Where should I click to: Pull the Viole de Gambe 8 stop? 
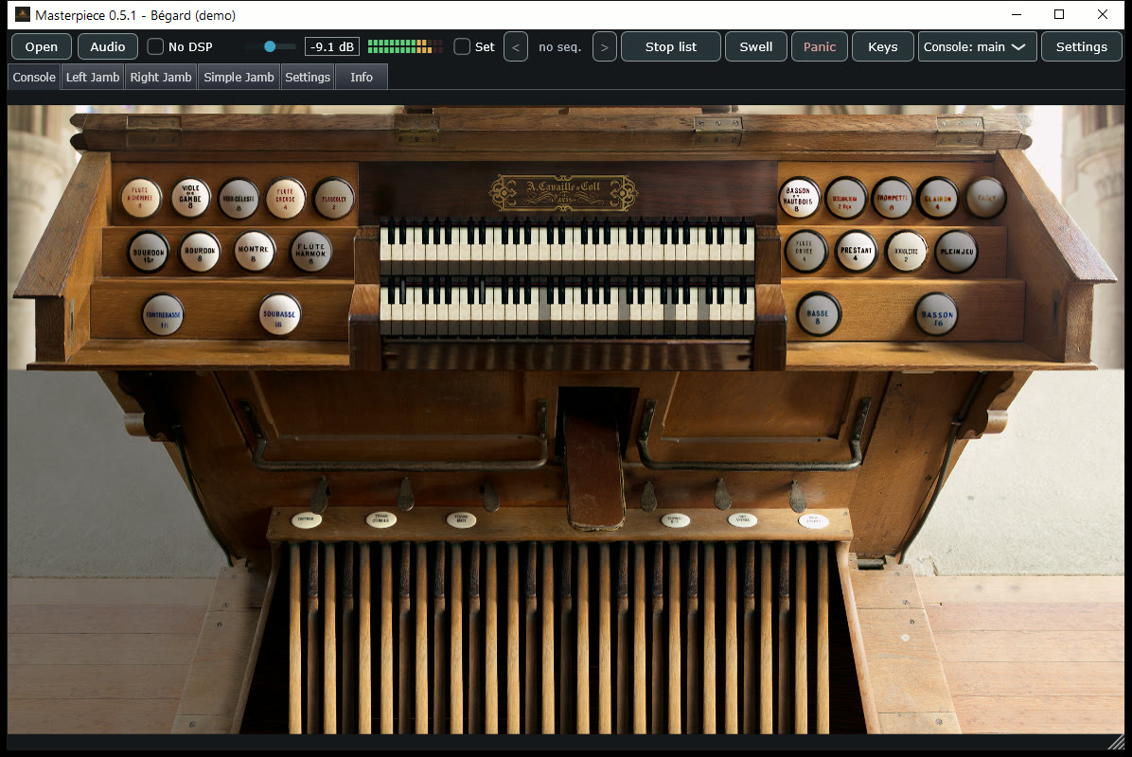190,197
